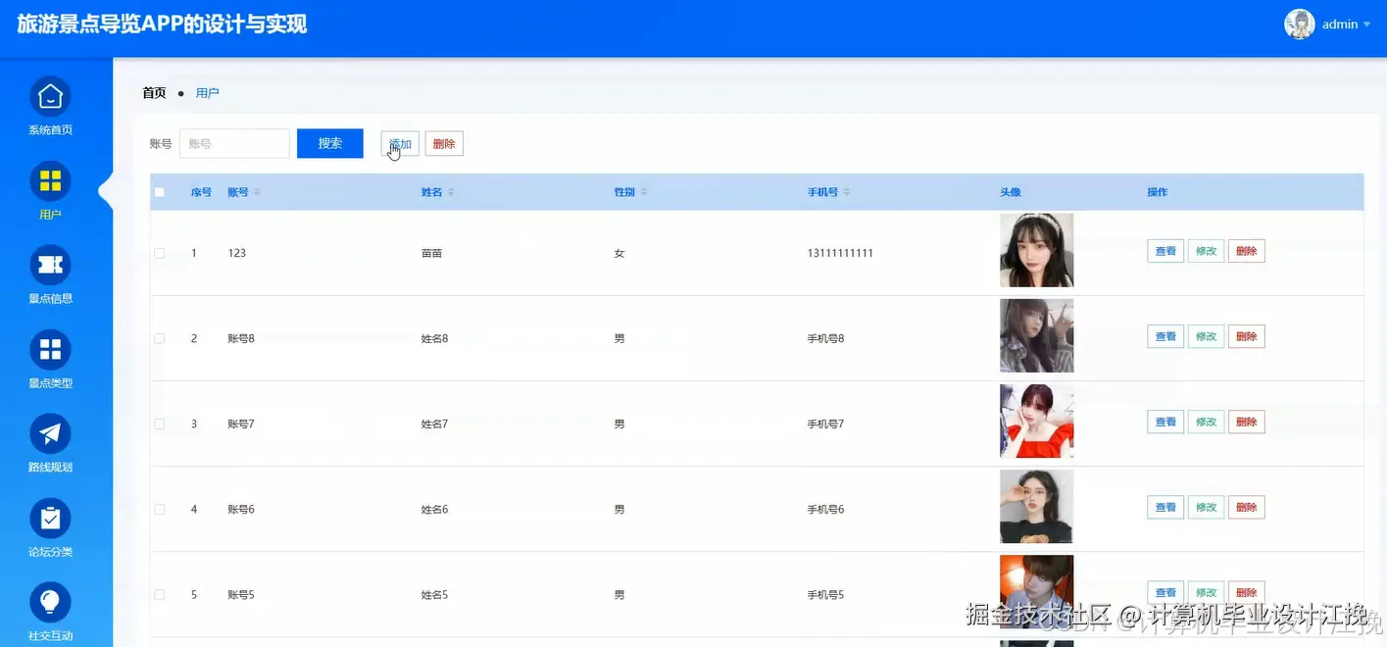Click the 苗苗 name cell
The width and height of the screenshot is (1387, 647).
[x=431, y=253]
